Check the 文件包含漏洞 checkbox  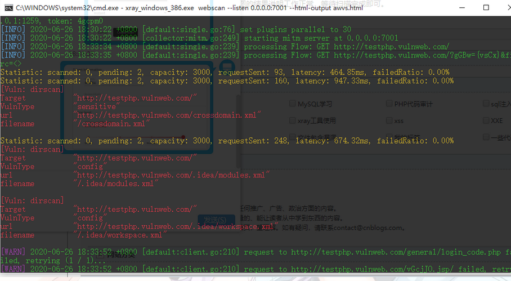click(x=292, y=137)
